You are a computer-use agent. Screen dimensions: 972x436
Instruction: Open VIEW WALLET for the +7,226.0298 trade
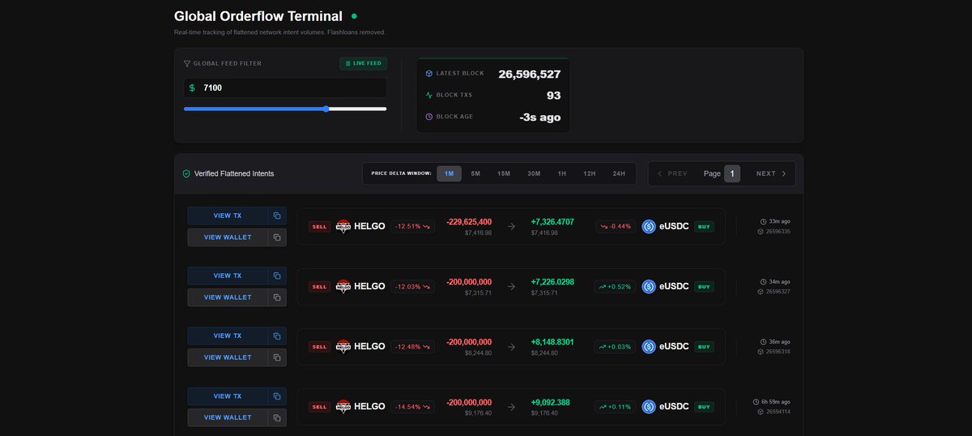pos(227,297)
